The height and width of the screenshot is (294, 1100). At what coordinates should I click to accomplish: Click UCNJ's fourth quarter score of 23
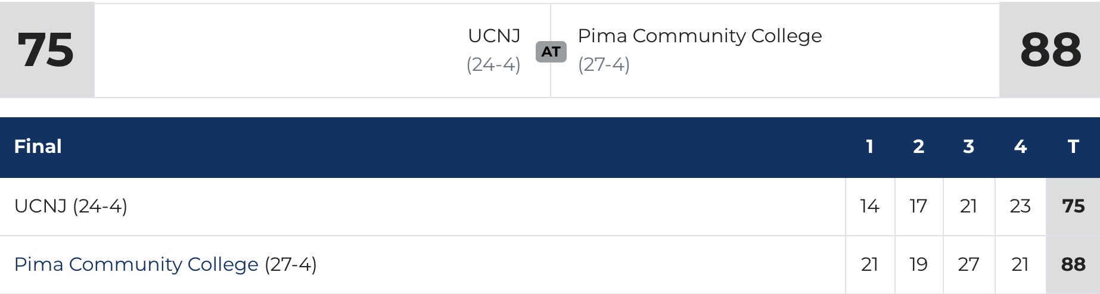[1020, 206]
